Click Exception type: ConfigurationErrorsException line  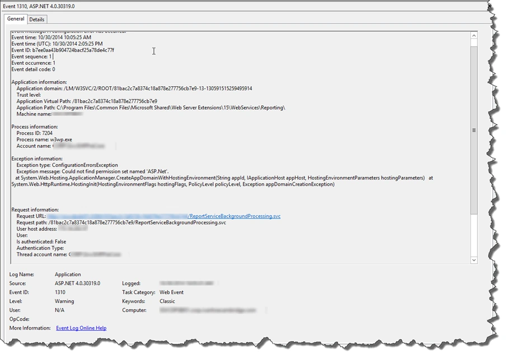click(x=67, y=165)
